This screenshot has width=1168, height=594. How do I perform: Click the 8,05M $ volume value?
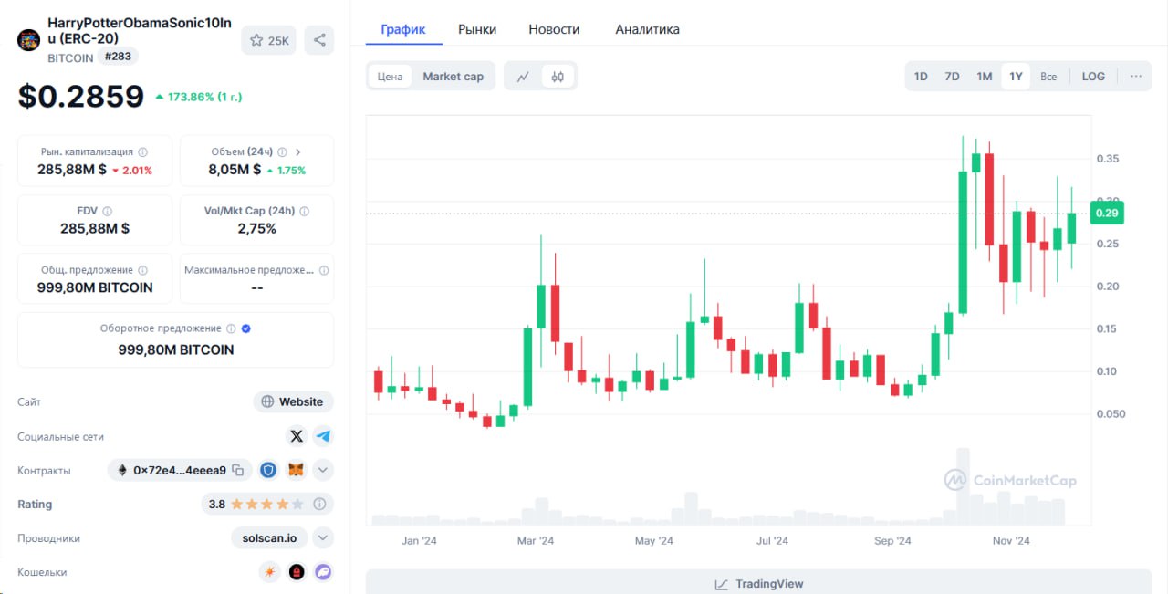click(x=235, y=170)
